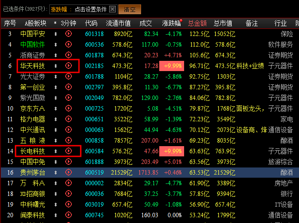Open the 3-minute icon for 闻泰科技

[x=68, y=215]
